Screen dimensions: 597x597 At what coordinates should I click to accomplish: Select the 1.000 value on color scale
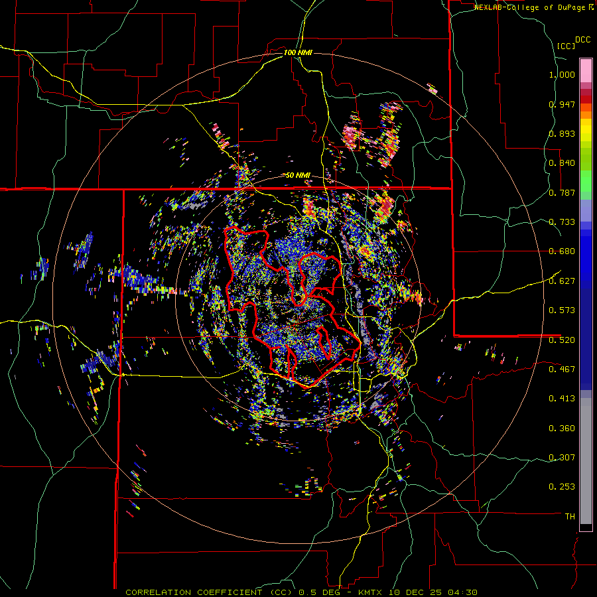[x=562, y=74]
